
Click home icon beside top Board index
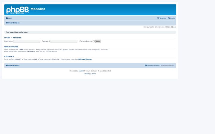(7, 23)
